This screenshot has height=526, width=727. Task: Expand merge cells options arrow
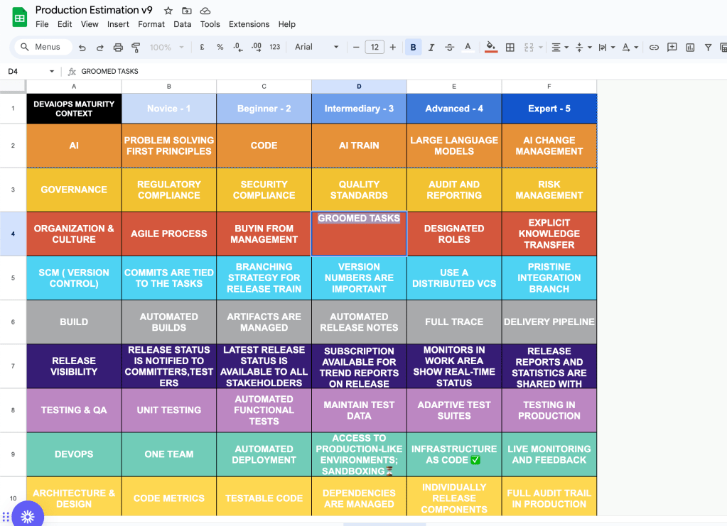pyautogui.click(x=541, y=48)
